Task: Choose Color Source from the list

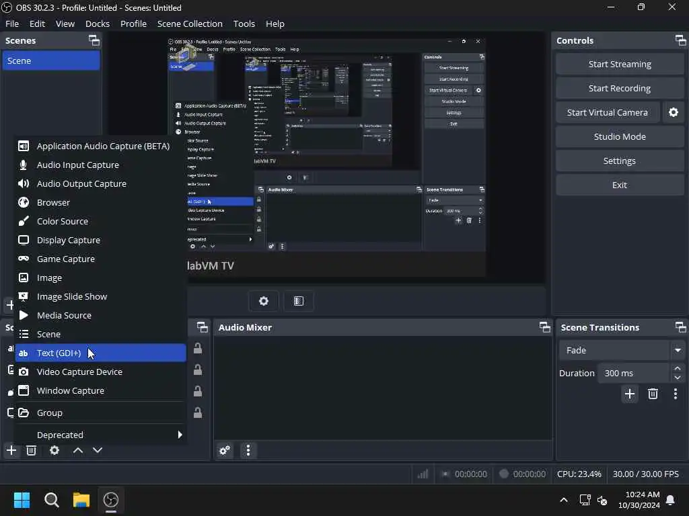Action: 101,222
